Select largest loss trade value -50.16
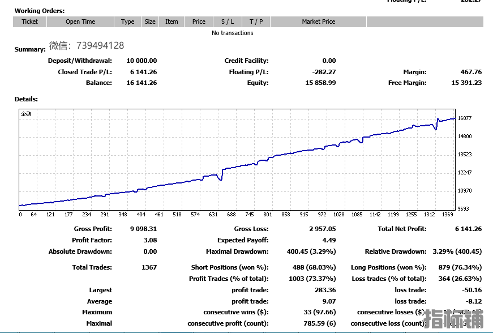This screenshot has width=493, height=333. tap(471, 290)
